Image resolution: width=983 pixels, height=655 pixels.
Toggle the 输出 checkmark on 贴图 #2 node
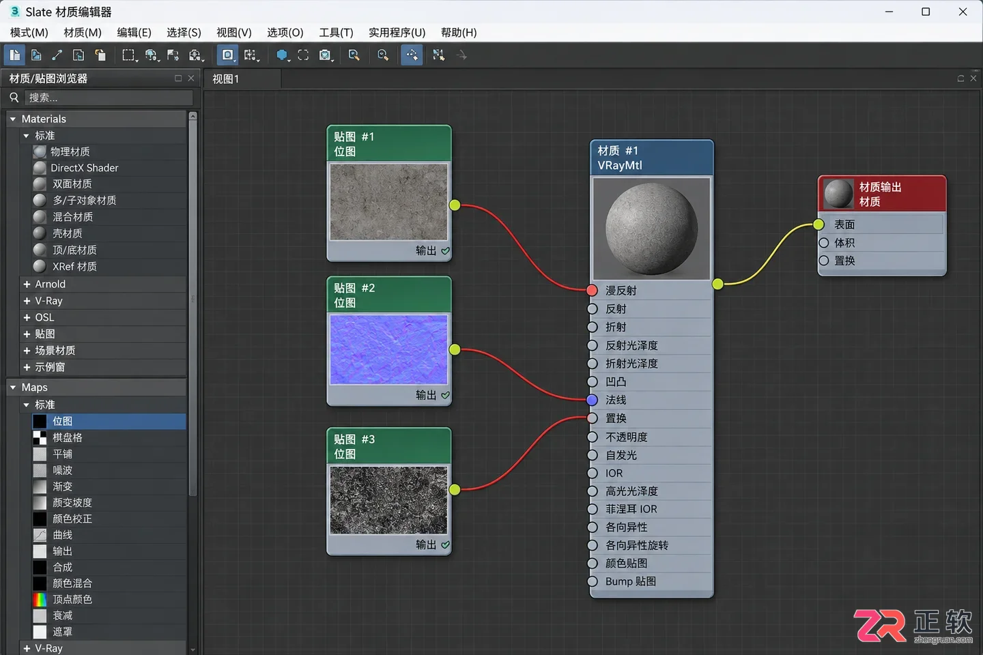click(x=445, y=396)
